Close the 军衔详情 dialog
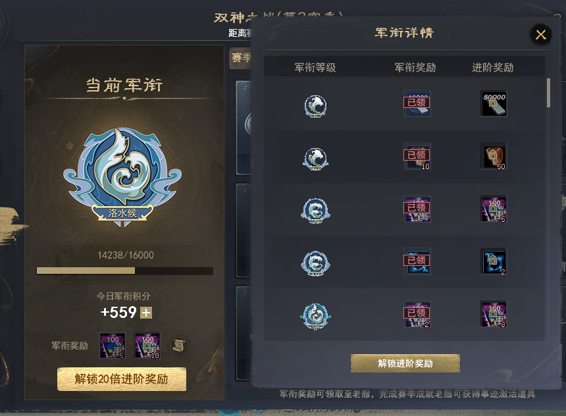Image resolution: width=566 pixels, height=416 pixels. (x=540, y=35)
